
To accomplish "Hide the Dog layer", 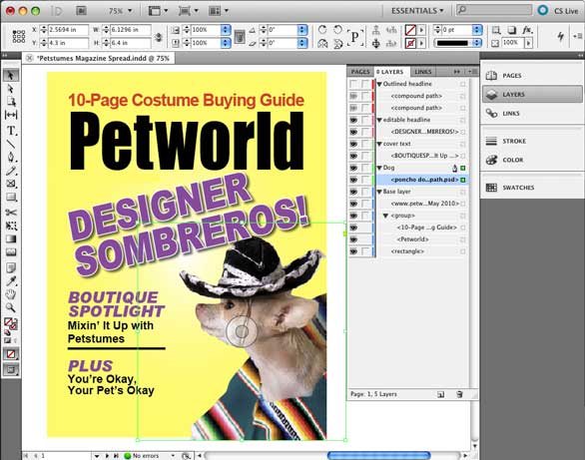I will (353, 168).
